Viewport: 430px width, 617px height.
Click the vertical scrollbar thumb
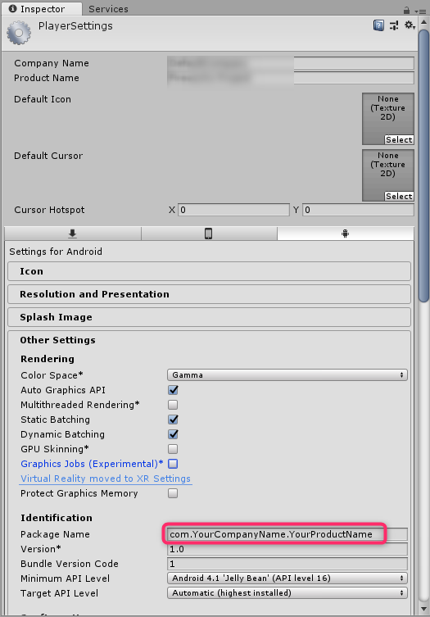(423, 166)
